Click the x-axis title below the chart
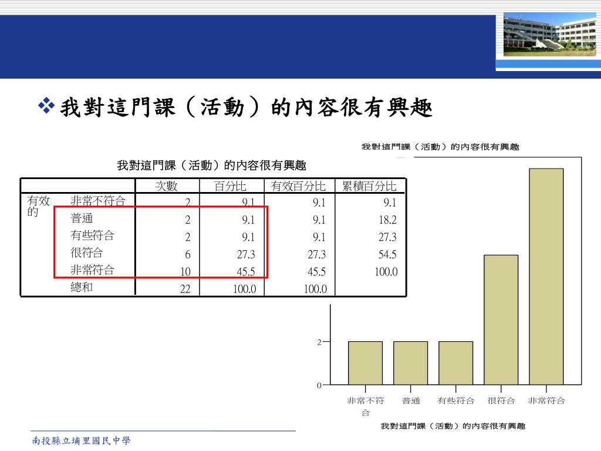Screen dimensions: 601x451 (453, 426)
